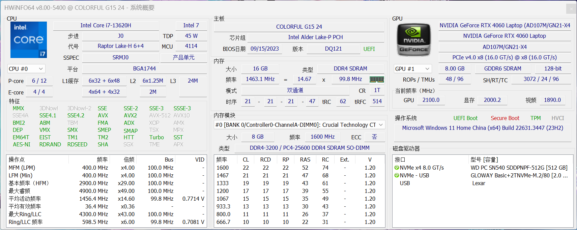Click the COLORFUL G15 24 motherboard field
577x230 pixels.
(299, 27)
